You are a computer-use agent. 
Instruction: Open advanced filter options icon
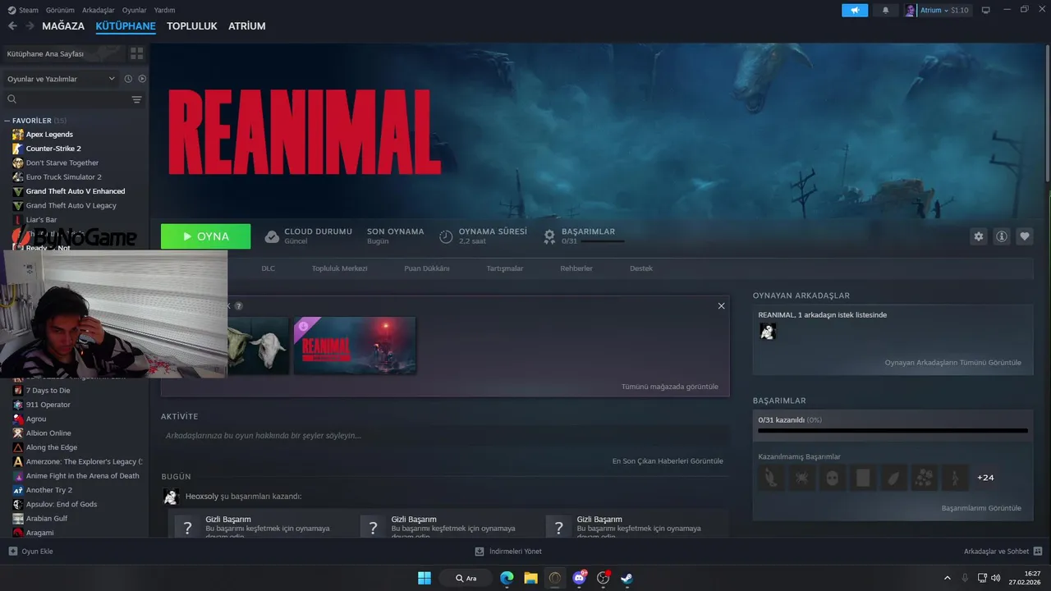click(x=136, y=99)
